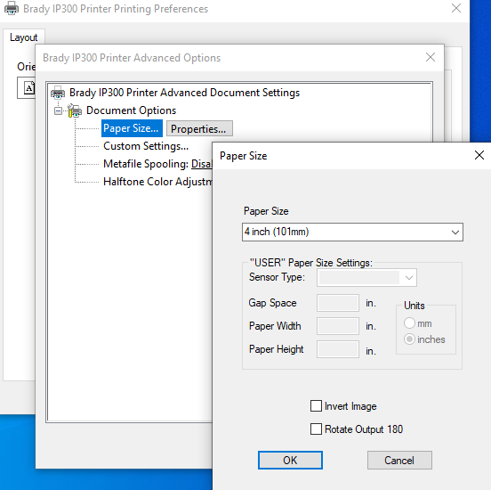
Task: Select Halftone Color Adjustment tree item
Action: click(157, 182)
